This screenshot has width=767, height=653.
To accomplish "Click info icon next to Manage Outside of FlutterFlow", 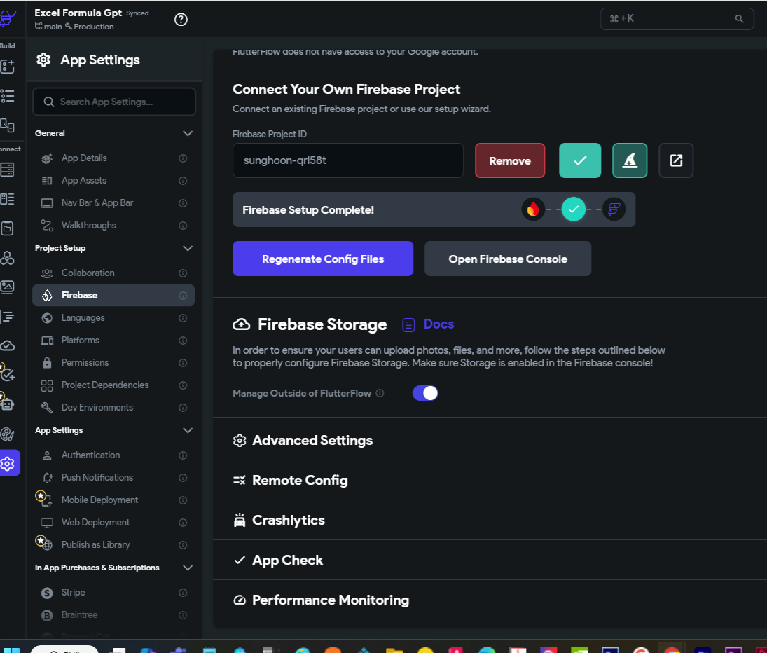I will pos(380,393).
